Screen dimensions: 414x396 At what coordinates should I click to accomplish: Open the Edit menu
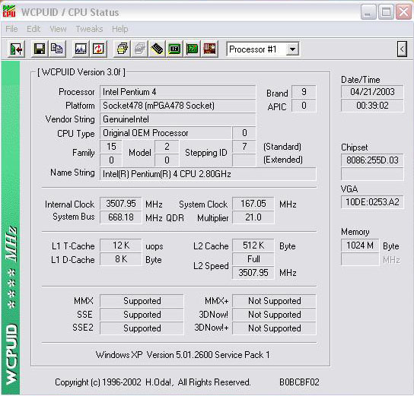tap(33, 29)
